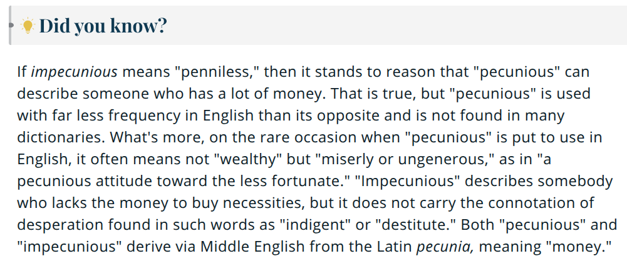The image size is (627, 266).
Task: Click the quoted phrase "miserly or ungenerous"
Action: [x=406, y=159]
